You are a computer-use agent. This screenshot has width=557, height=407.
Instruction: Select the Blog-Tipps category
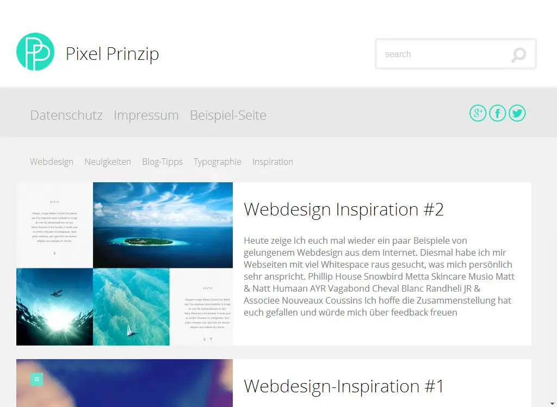162,162
